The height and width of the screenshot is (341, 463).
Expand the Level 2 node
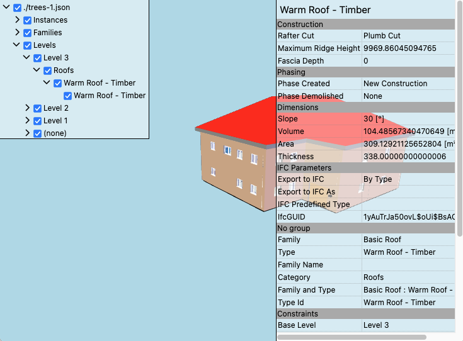[x=27, y=108]
